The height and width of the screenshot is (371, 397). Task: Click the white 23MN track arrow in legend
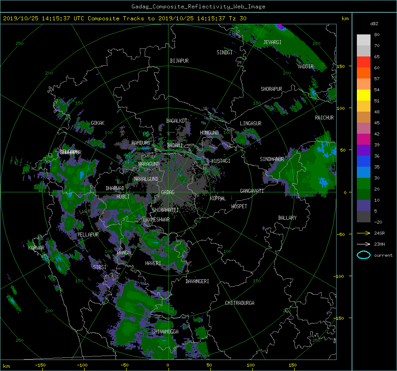[363, 244]
